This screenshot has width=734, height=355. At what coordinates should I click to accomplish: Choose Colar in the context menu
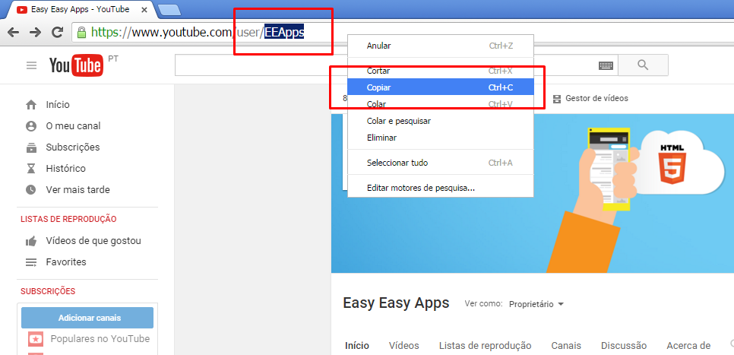[440, 104]
